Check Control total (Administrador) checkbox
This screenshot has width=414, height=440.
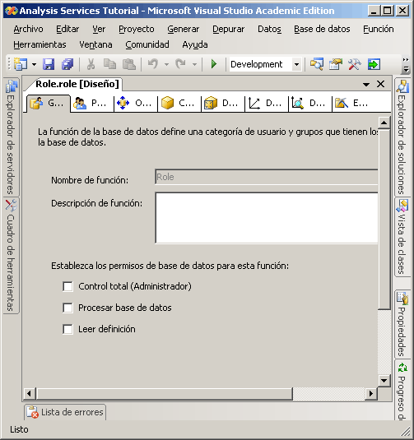(x=67, y=286)
